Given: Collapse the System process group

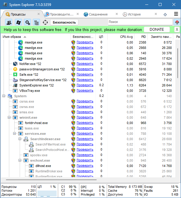Looking at the screenshot, I should pos(4,96).
